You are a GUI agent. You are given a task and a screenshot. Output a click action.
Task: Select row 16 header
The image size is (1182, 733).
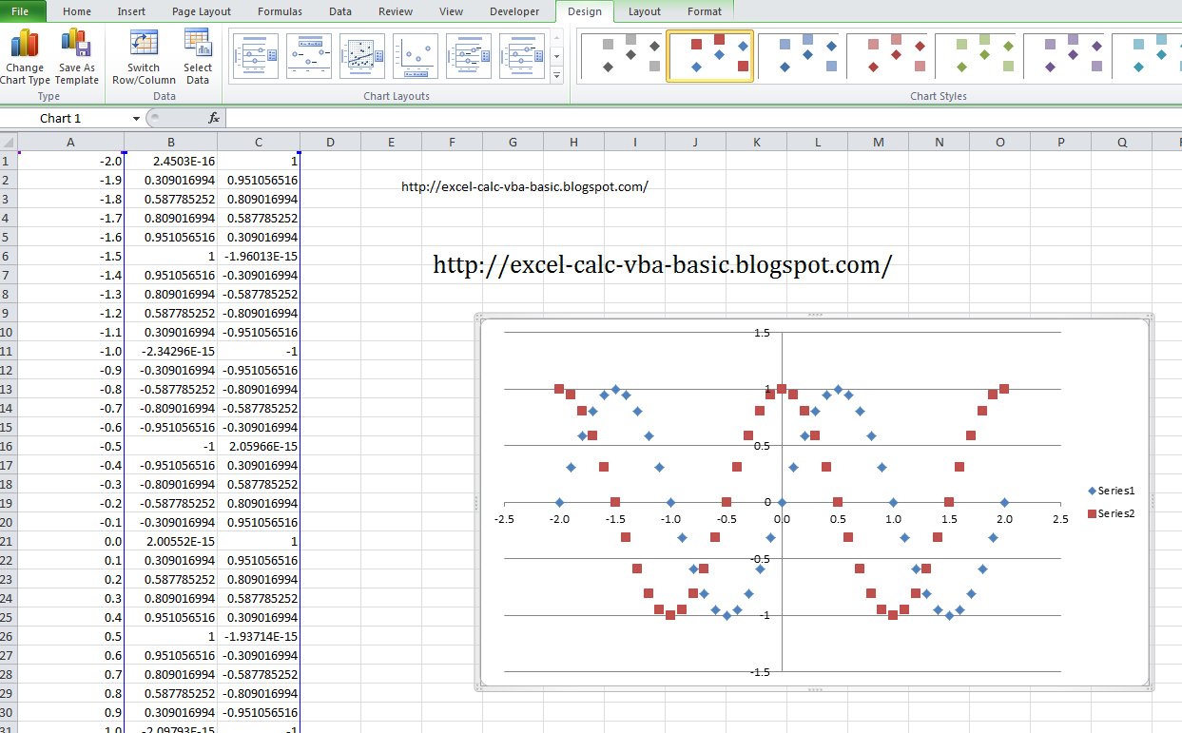point(9,447)
